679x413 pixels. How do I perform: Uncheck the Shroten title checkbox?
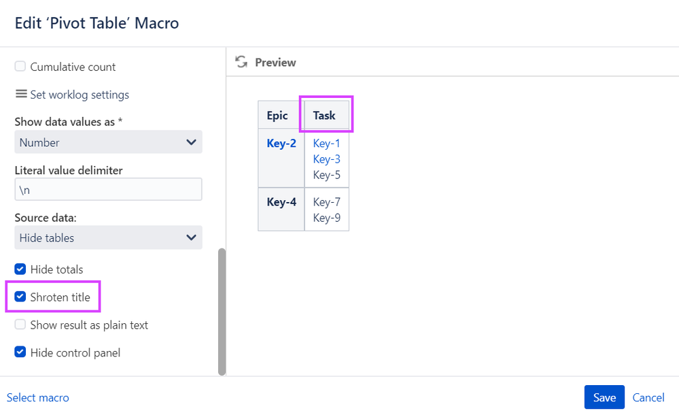[x=20, y=297]
